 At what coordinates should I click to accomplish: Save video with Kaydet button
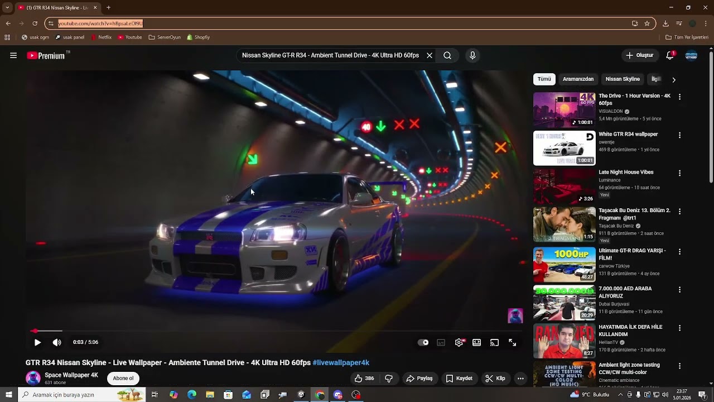click(459, 378)
